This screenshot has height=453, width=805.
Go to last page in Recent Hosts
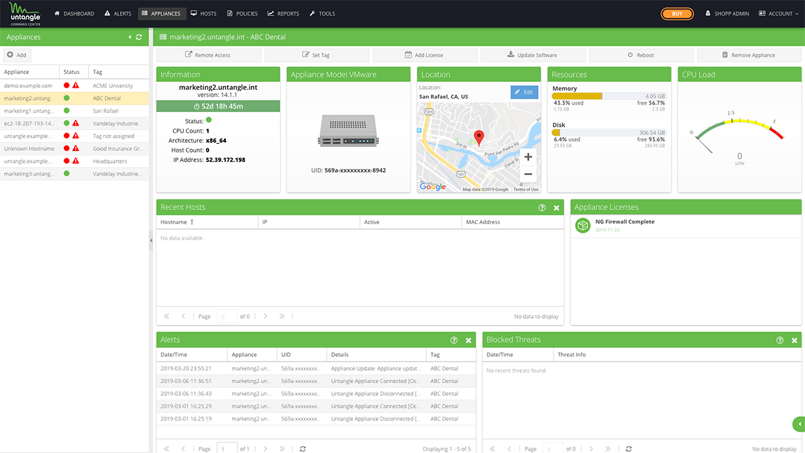(282, 316)
